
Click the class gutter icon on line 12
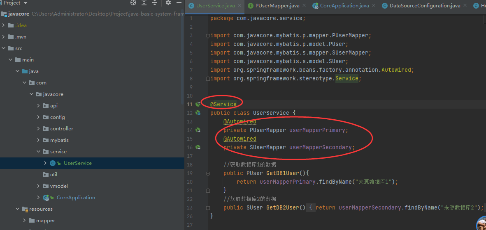198,113
